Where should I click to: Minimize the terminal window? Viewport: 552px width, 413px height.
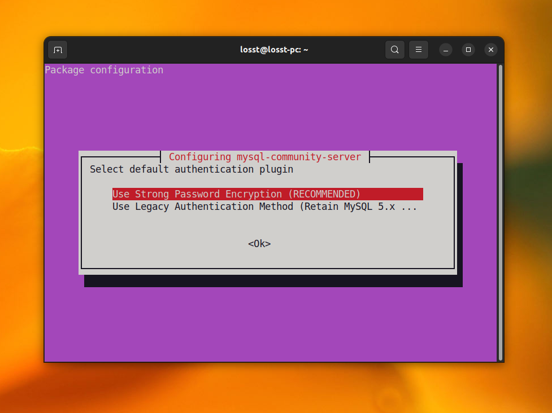pyautogui.click(x=446, y=50)
